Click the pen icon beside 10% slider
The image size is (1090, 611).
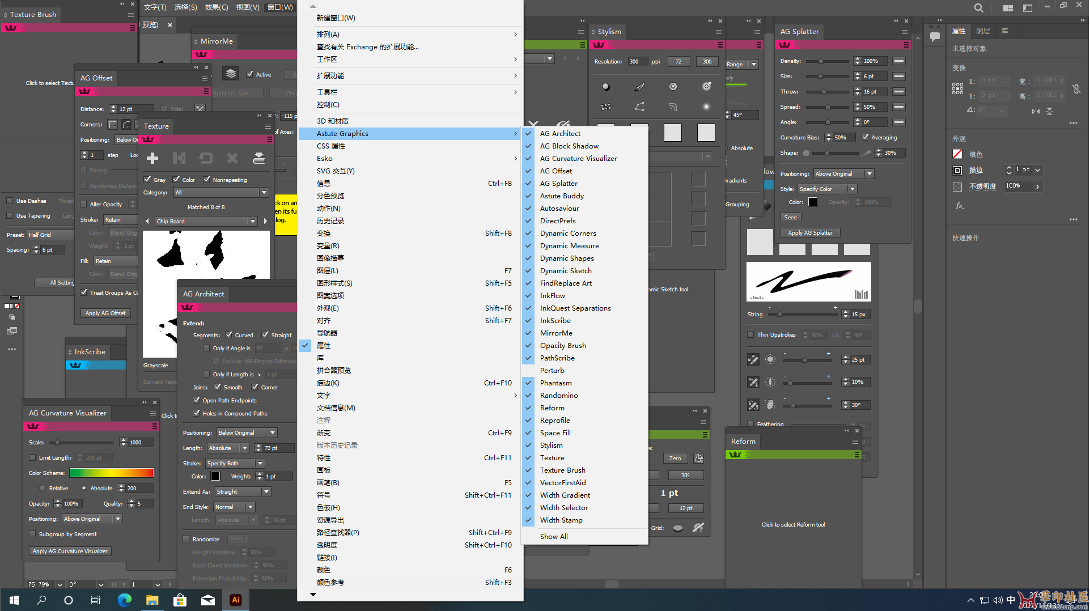pos(753,382)
